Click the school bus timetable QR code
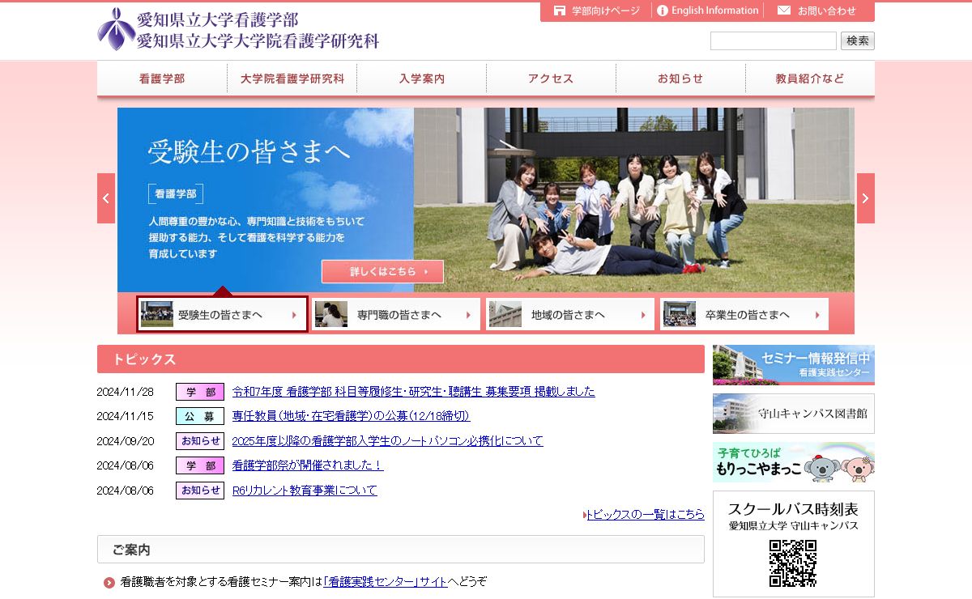The height and width of the screenshot is (599, 972). [x=792, y=563]
